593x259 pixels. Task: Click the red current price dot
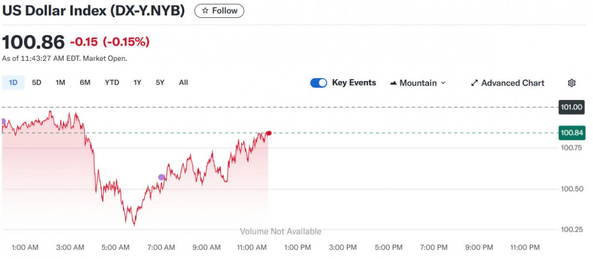269,133
